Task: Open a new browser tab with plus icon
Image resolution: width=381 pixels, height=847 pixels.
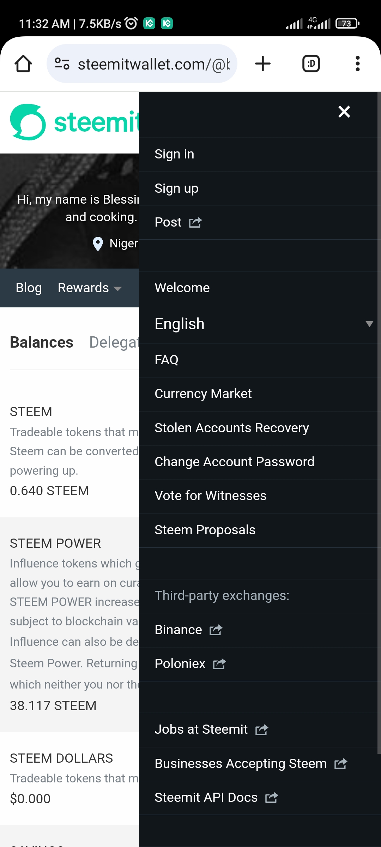Action: (263, 64)
